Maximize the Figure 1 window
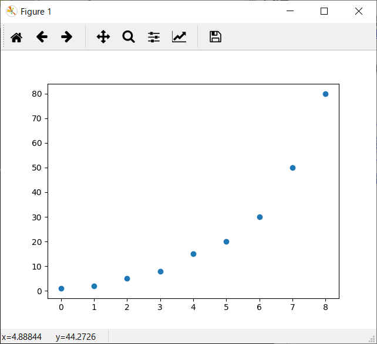The width and height of the screenshot is (377, 344). click(x=324, y=11)
